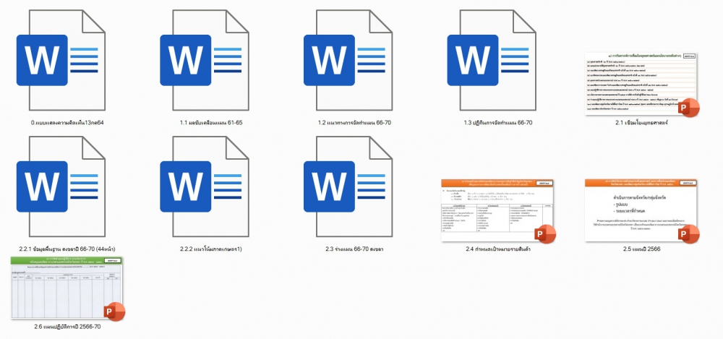Click PowerPoint badge on 2.5 แผนปี 2566
This screenshot has height=339, width=723.
pyautogui.click(x=688, y=235)
